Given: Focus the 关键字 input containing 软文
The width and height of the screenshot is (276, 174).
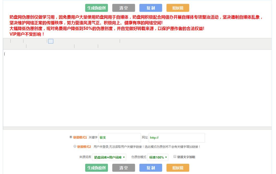Looking at the screenshot, I should pyautogui.click(x=120, y=137).
